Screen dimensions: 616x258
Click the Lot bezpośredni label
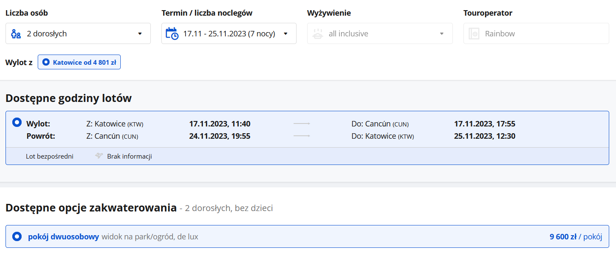50,156
